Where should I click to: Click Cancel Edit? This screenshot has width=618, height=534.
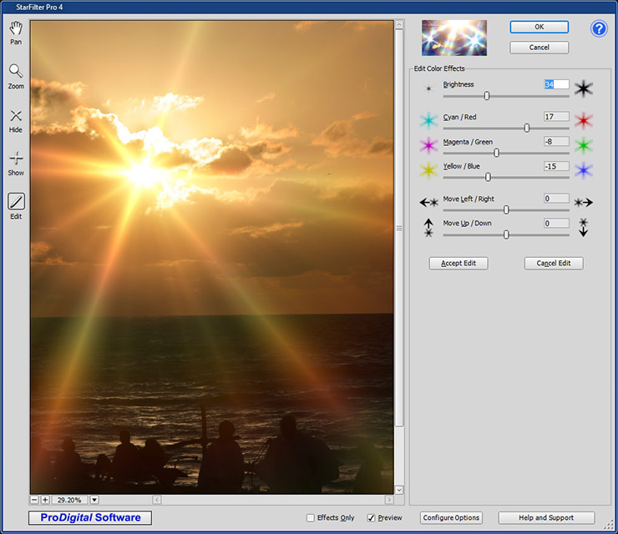click(554, 263)
